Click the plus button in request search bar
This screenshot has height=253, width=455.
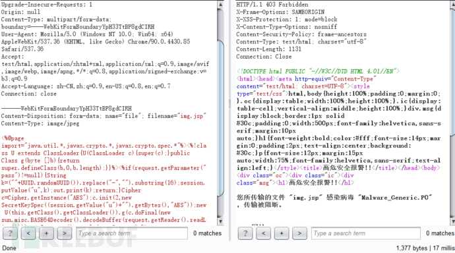point(46,233)
